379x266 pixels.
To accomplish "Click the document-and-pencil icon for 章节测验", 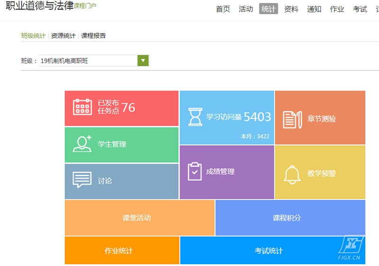I will point(292,119).
